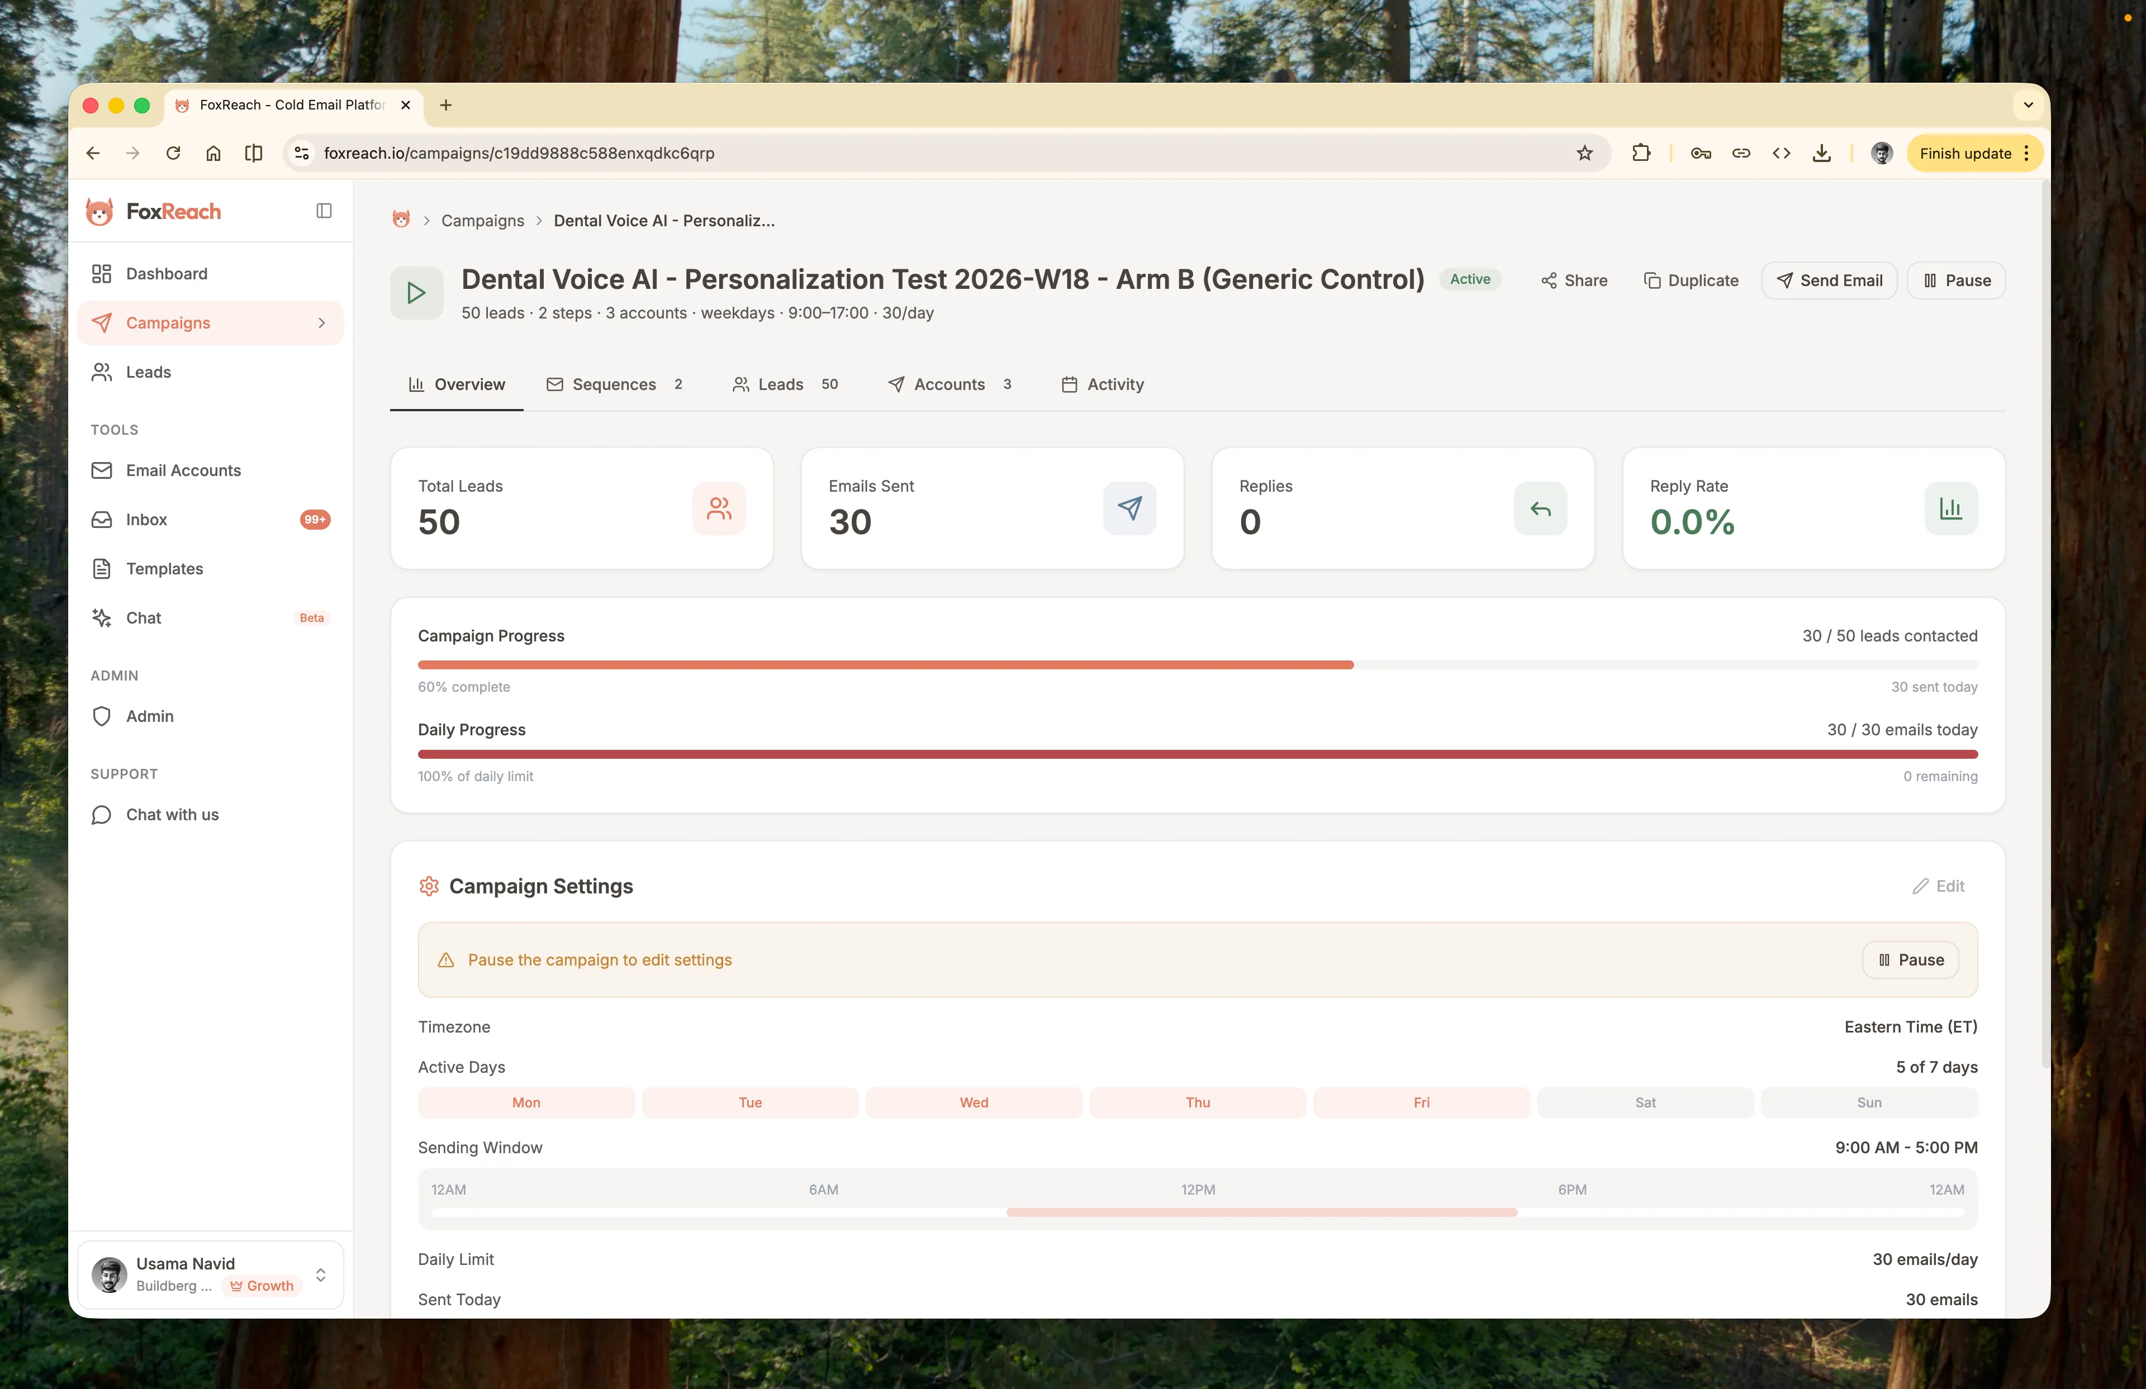The width and height of the screenshot is (2146, 1389).
Task: Switch to the Activity tab
Action: pos(1103,384)
